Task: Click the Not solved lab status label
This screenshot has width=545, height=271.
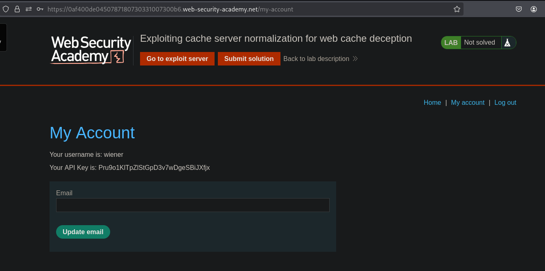Action: pyautogui.click(x=479, y=43)
